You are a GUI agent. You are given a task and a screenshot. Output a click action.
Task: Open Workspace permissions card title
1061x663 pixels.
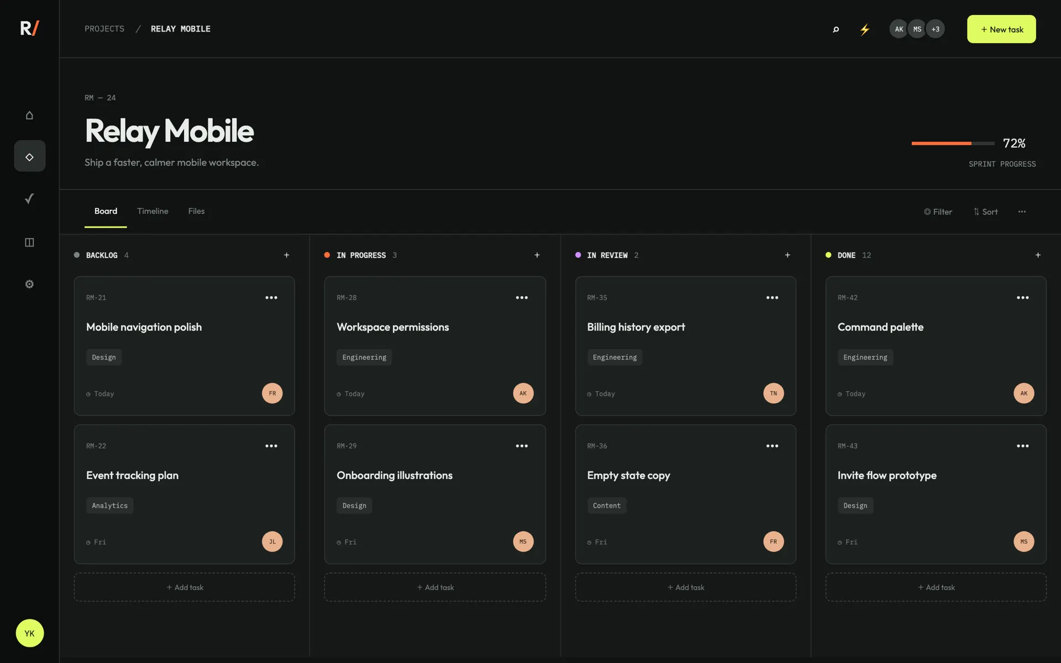[393, 327]
